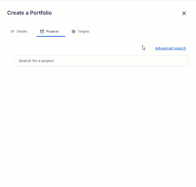Screen dimensions: 196x187
Task: Switch to the Details tab
Action: [x=19, y=31]
